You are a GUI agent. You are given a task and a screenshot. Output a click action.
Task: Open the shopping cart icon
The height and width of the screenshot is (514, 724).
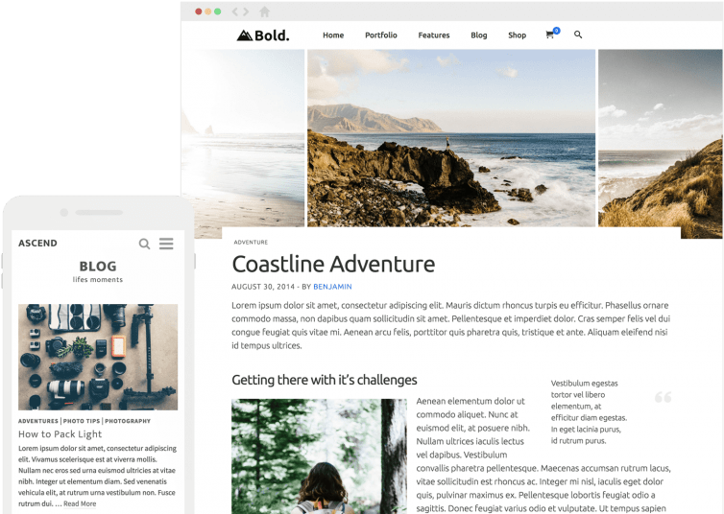tap(552, 34)
